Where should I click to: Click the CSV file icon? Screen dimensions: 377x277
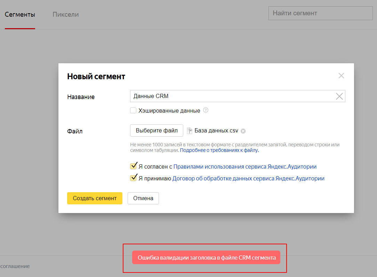[x=190, y=131]
